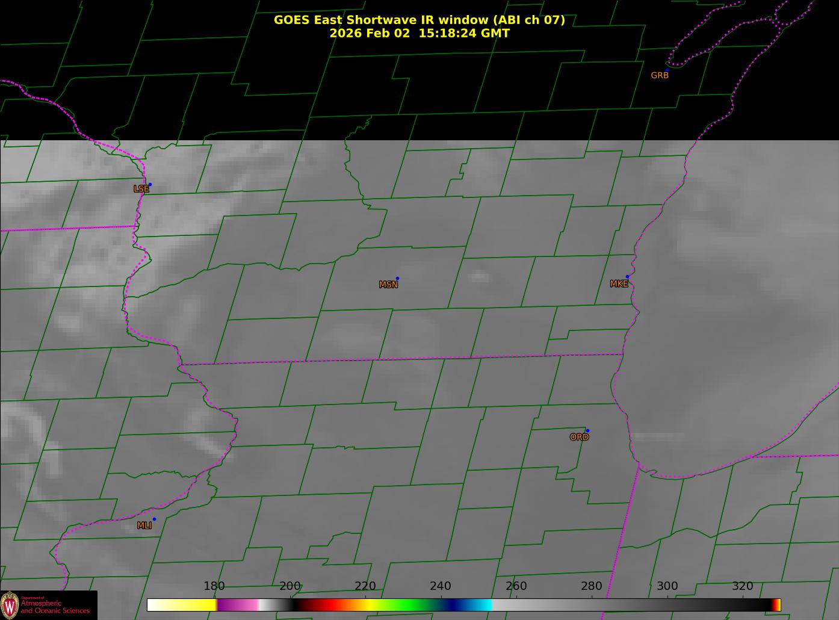Click the MKE station label
Screen dimensions: 839x620
click(x=619, y=284)
